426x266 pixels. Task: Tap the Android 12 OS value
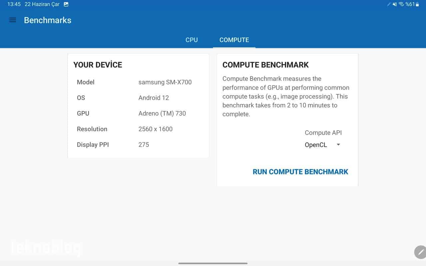153,98
